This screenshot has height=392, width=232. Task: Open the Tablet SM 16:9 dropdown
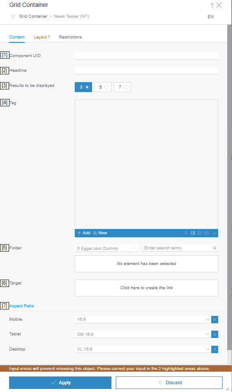point(142,334)
